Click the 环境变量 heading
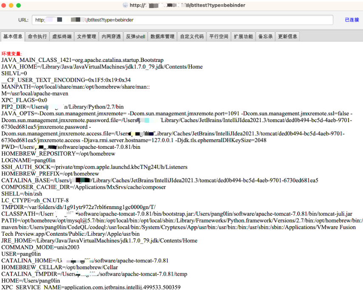 (x=11, y=54)
